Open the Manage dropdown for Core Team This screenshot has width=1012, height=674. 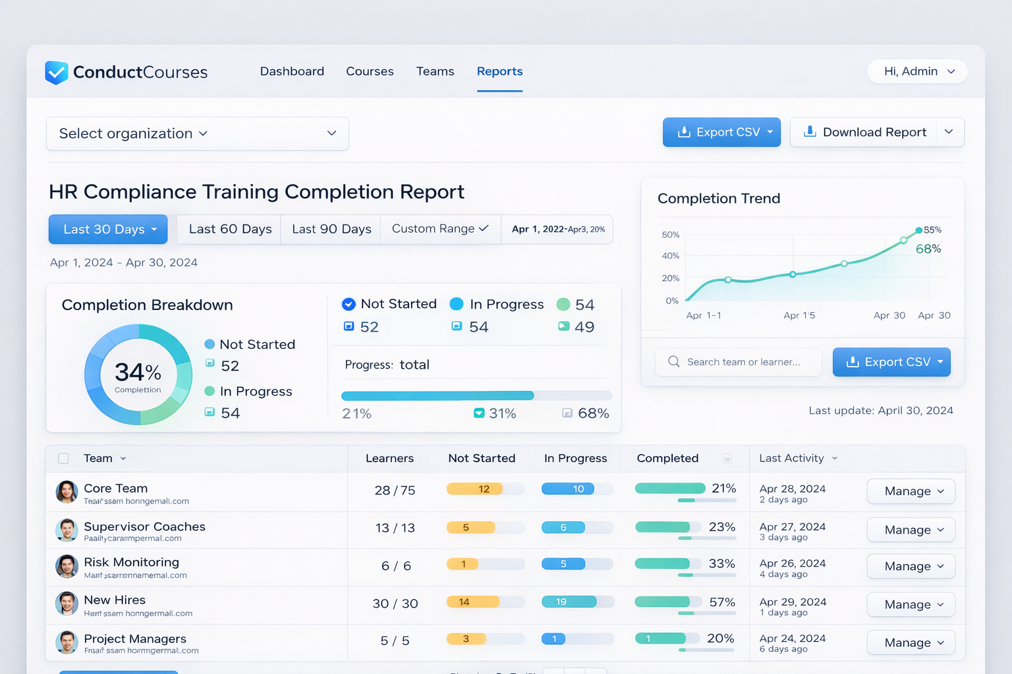coord(911,491)
